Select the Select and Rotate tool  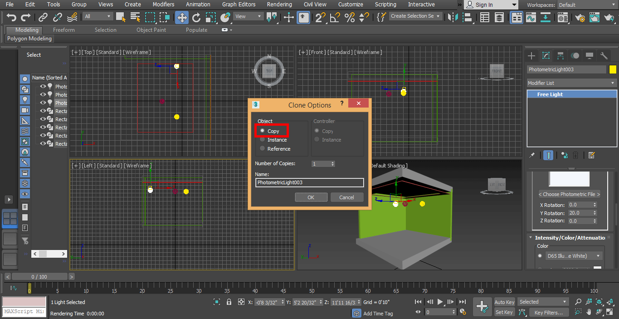point(196,17)
